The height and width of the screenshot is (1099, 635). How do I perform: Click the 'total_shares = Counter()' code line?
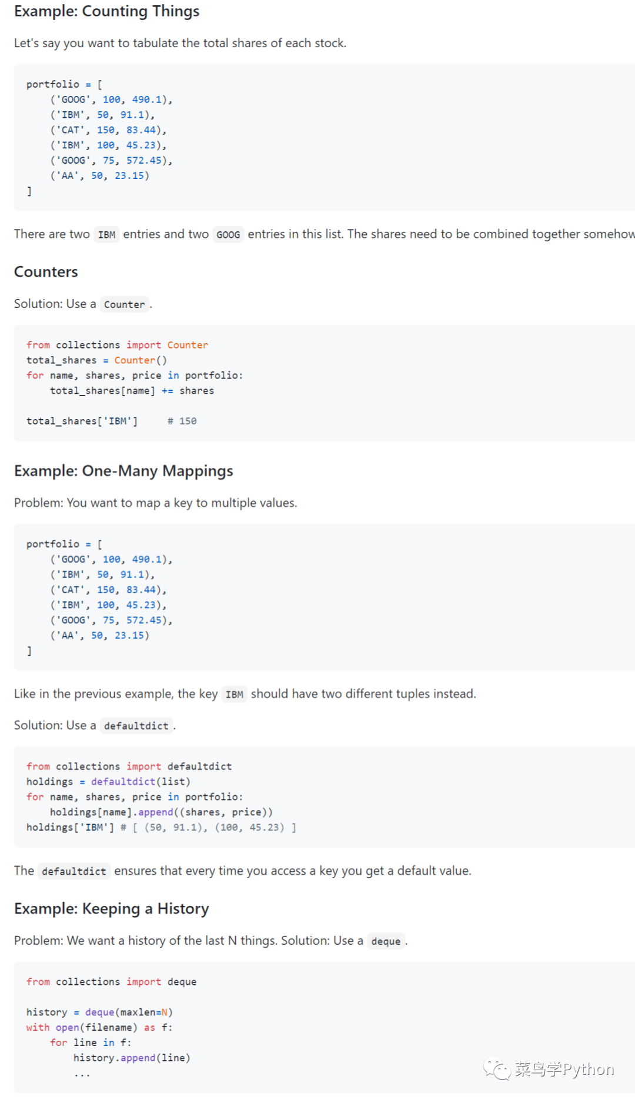pyautogui.click(x=96, y=360)
